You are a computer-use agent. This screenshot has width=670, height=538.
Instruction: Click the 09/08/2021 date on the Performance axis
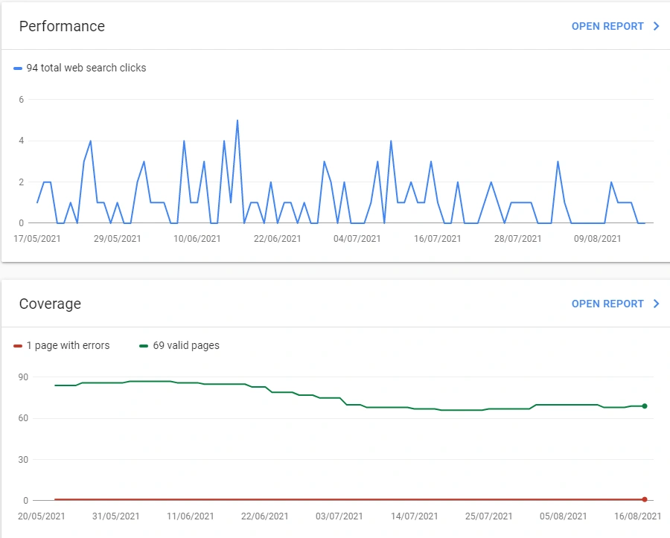[x=598, y=239]
